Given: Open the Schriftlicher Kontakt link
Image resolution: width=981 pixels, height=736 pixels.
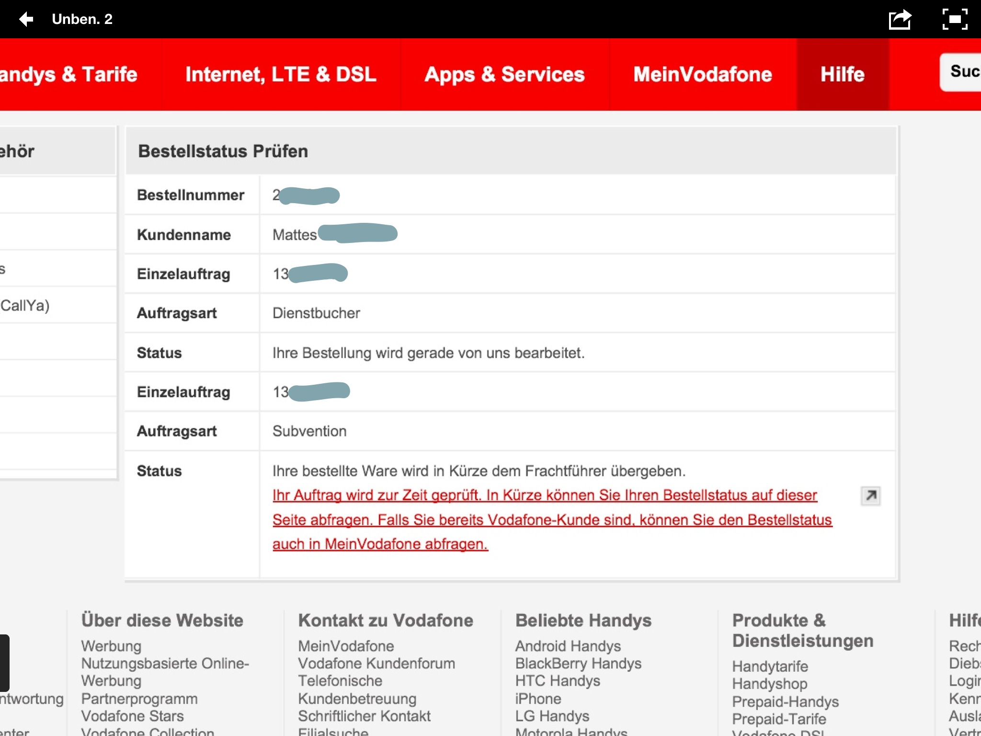Looking at the screenshot, I should (x=364, y=716).
